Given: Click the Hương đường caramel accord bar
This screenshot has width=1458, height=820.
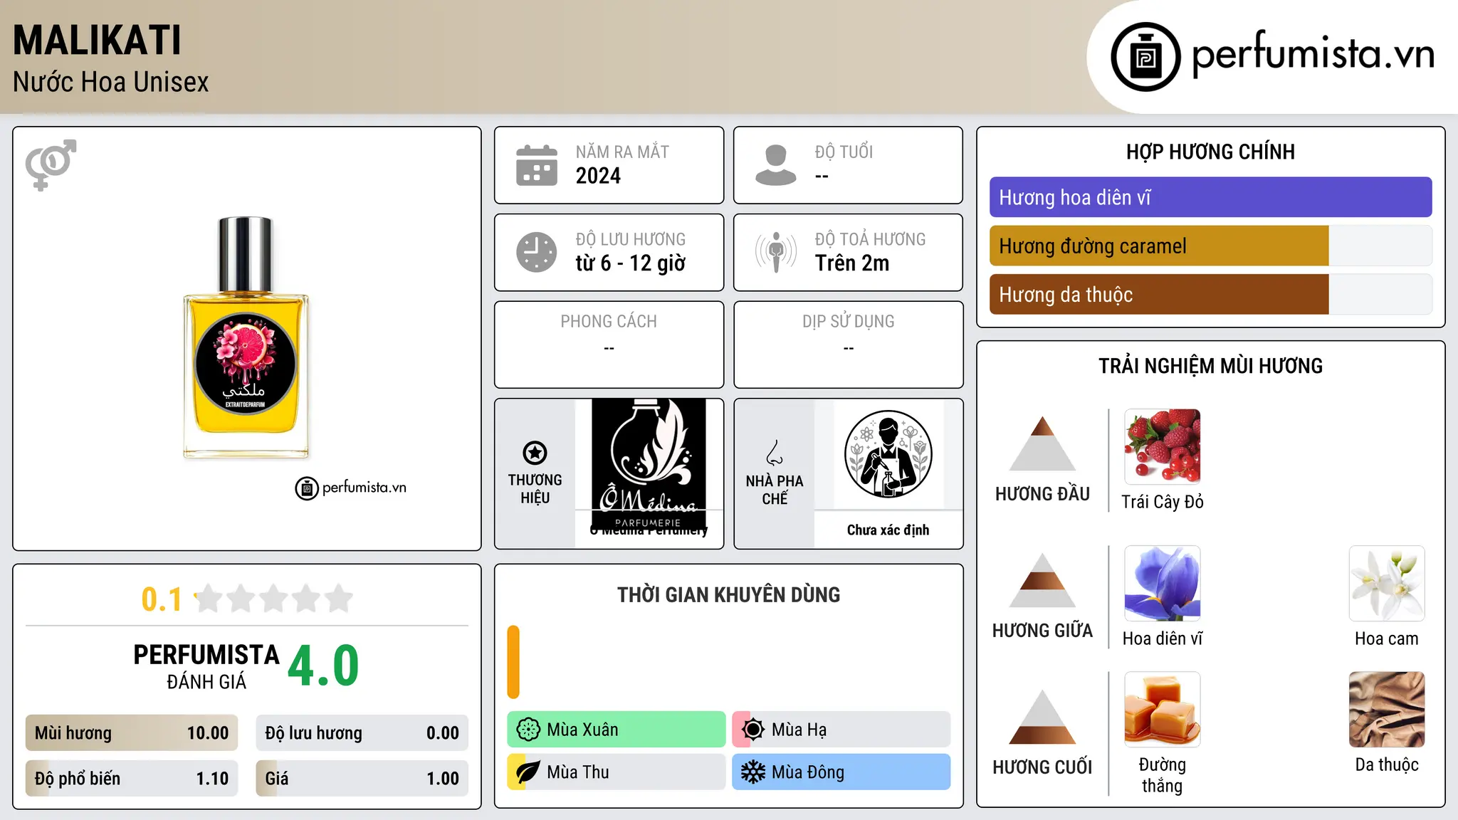Looking at the screenshot, I should (1210, 246).
